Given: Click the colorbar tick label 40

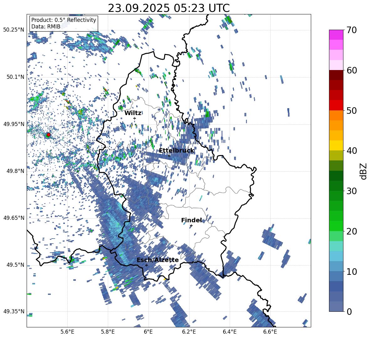Looking at the screenshot, I should pyautogui.click(x=352, y=151).
